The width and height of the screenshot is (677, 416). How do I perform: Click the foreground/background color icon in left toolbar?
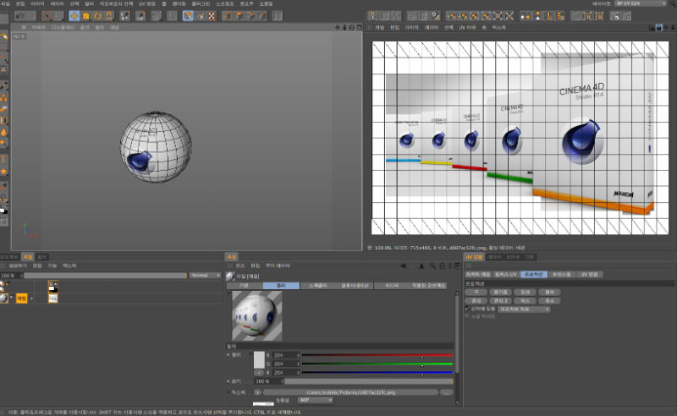3,211
